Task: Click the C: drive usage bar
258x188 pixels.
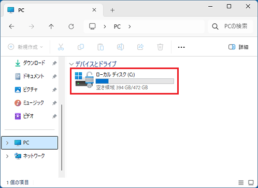Action: pos(135,81)
